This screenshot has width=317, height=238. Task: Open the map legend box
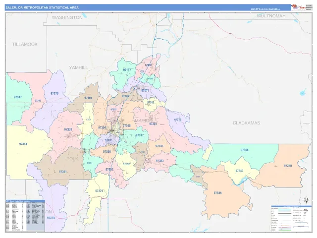point(291,219)
